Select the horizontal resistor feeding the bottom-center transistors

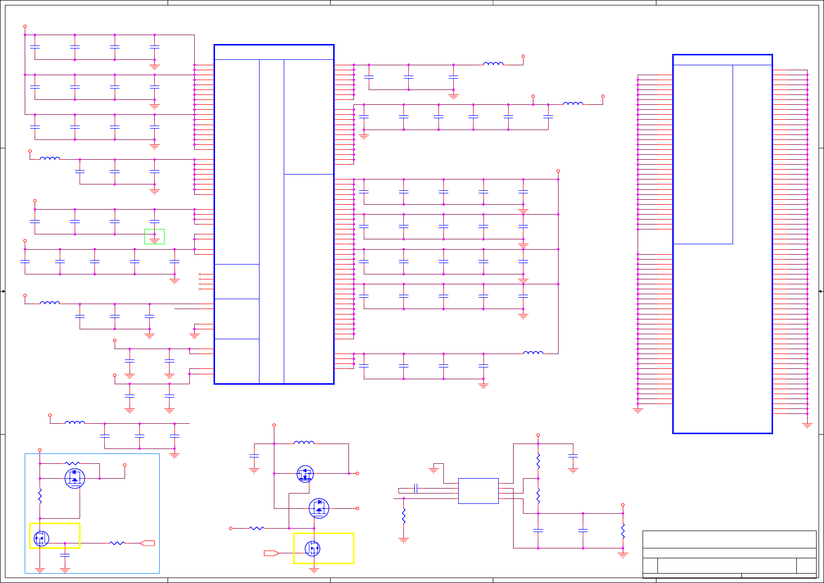(x=257, y=528)
